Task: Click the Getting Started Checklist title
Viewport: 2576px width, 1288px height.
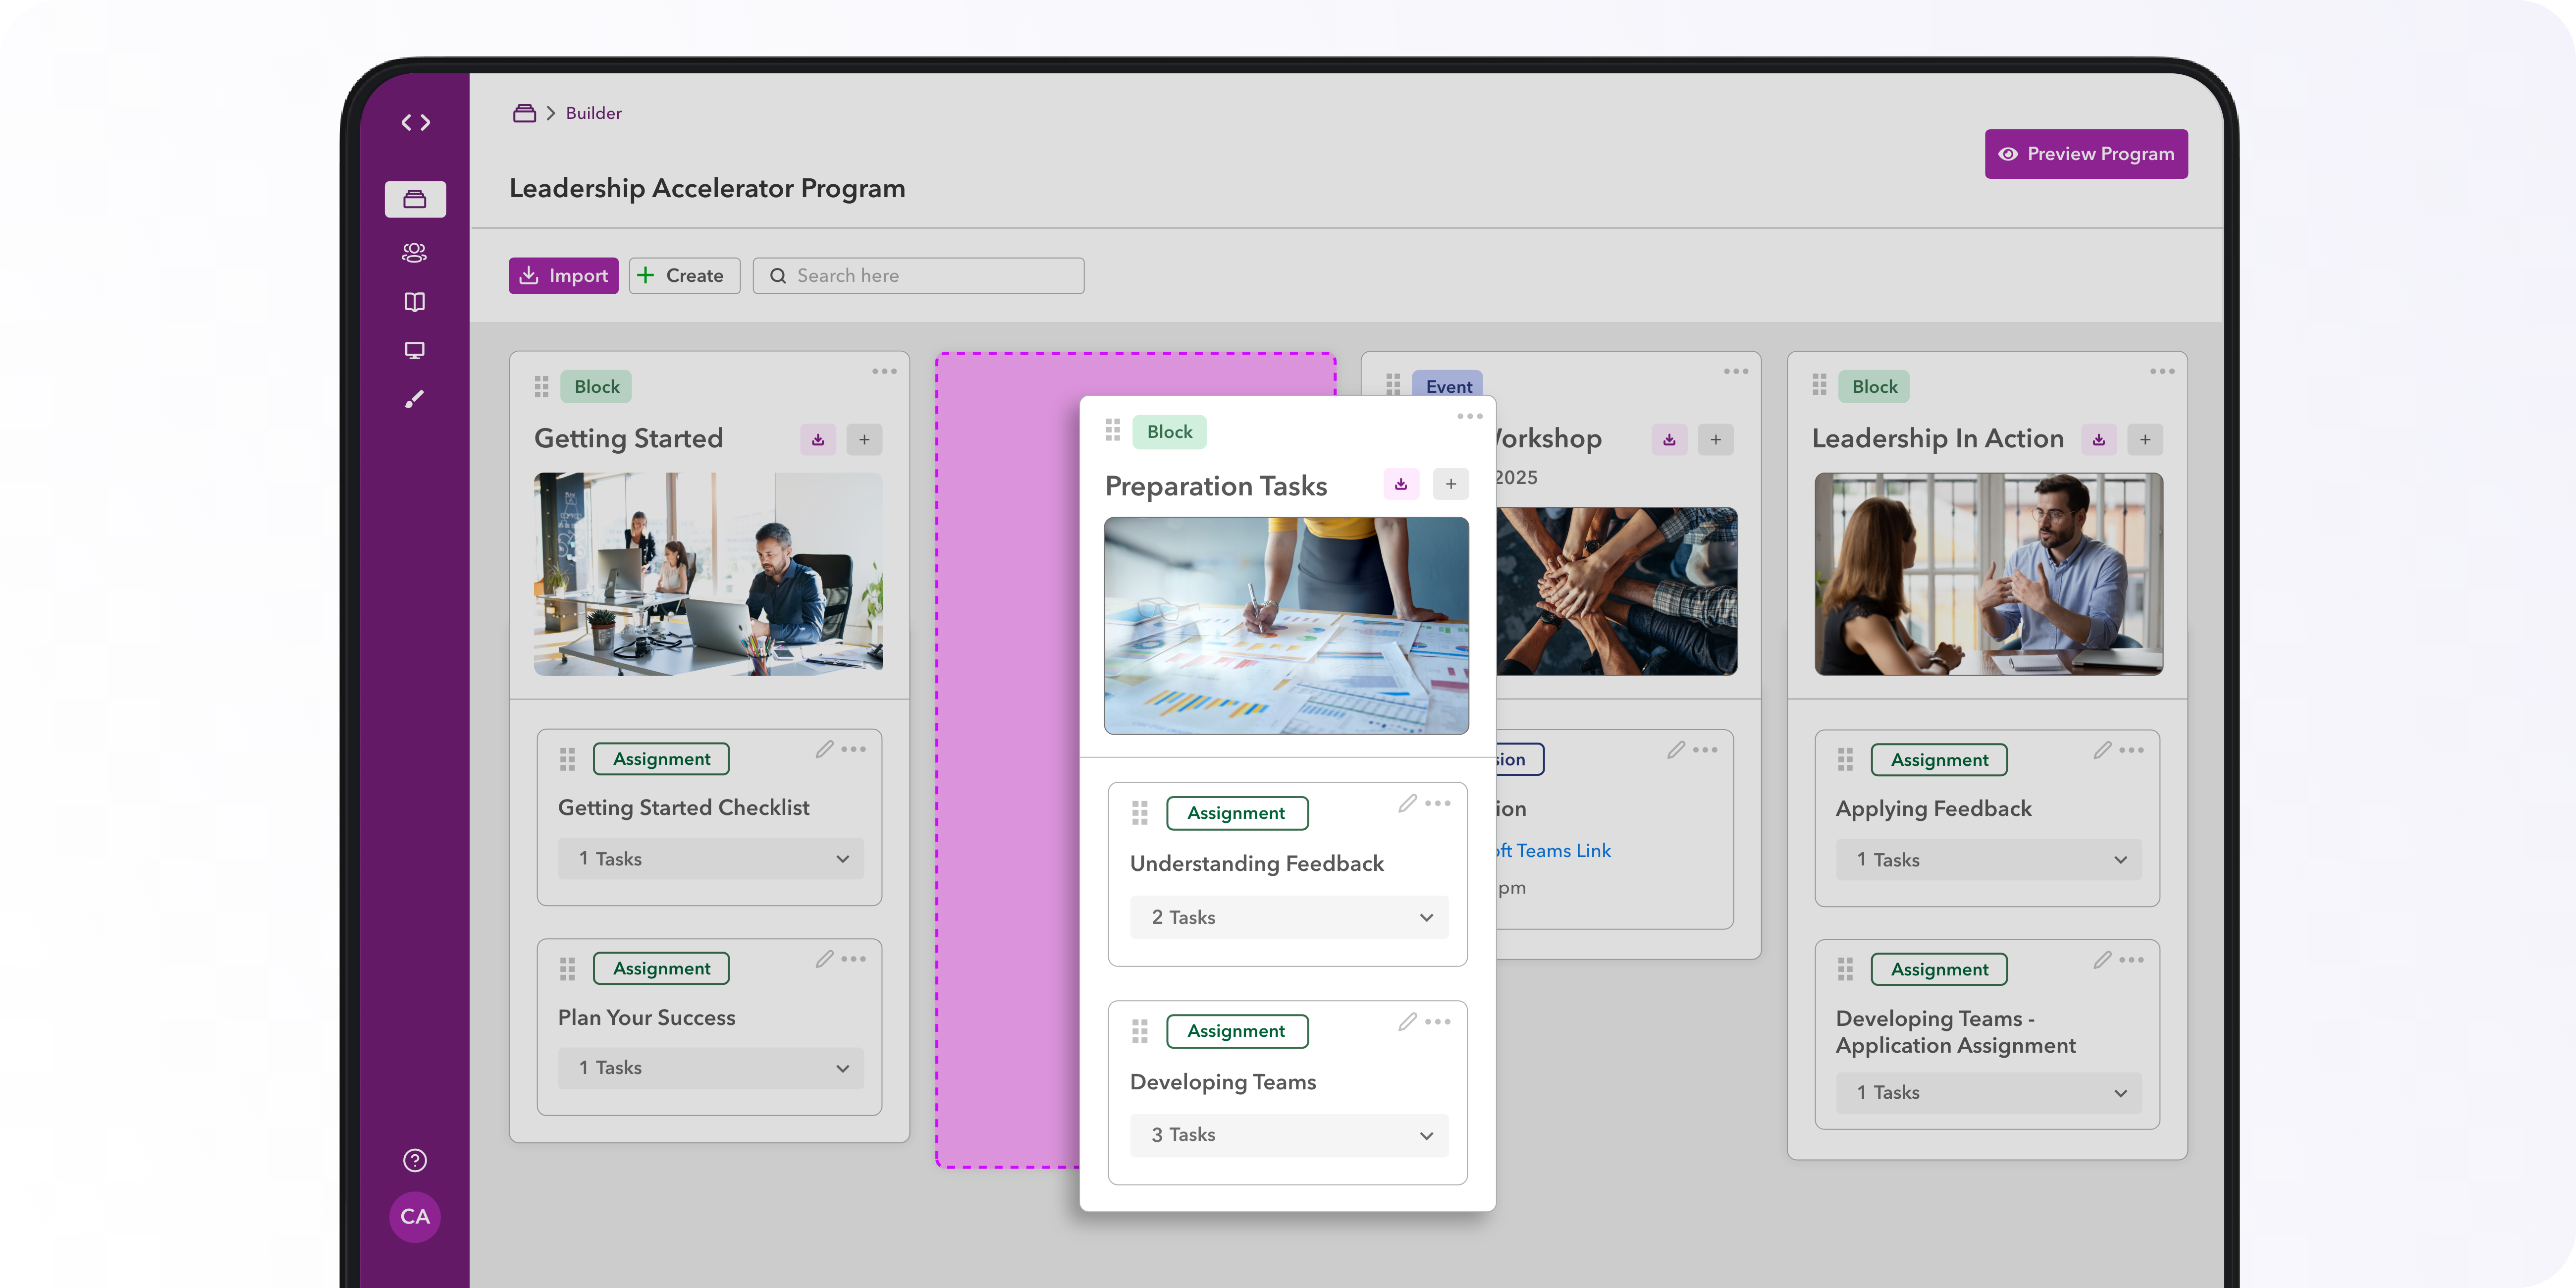Action: click(683, 807)
